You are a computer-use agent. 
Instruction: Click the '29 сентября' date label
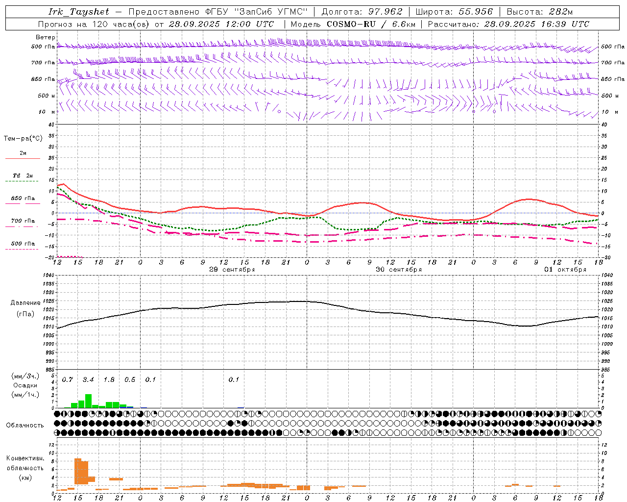click(x=232, y=270)
